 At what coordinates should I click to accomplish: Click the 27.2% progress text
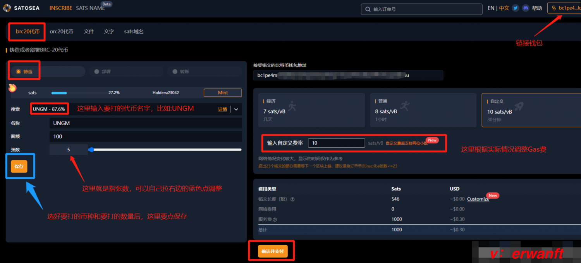click(114, 93)
